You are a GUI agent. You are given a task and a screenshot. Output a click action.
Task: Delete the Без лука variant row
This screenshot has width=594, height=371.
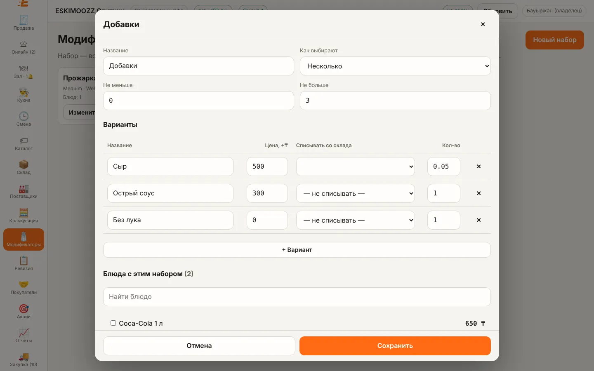click(x=478, y=220)
